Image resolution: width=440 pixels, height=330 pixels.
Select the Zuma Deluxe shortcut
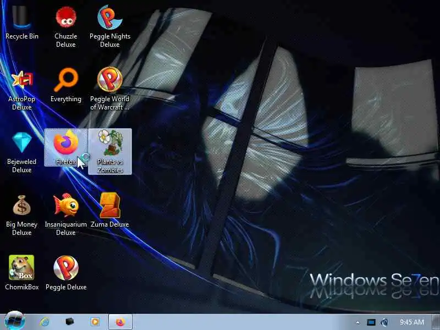click(109, 210)
